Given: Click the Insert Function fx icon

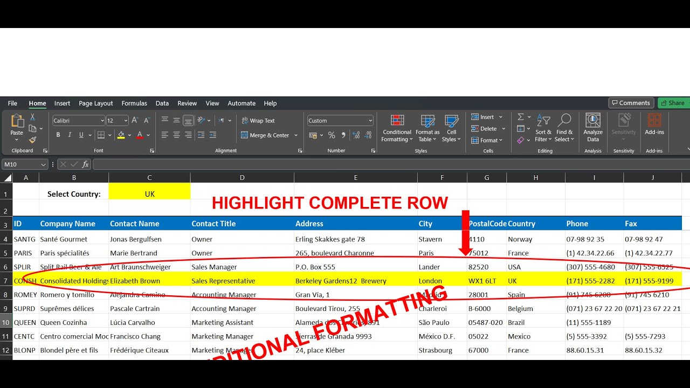Looking at the screenshot, I should pos(85,164).
